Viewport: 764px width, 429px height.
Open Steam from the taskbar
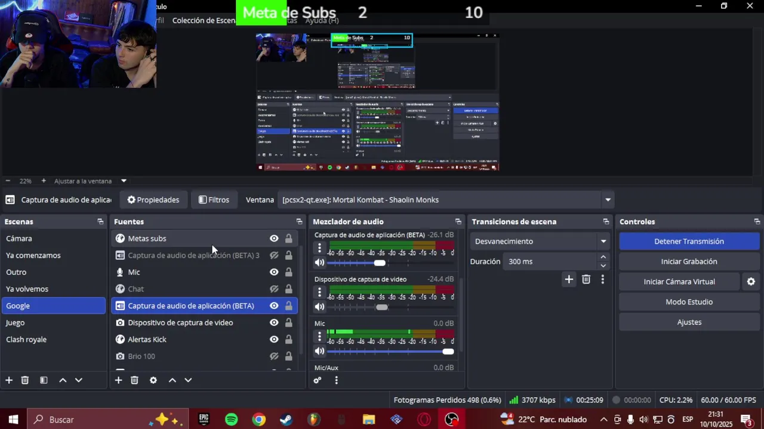pyautogui.click(x=286, y=419)
